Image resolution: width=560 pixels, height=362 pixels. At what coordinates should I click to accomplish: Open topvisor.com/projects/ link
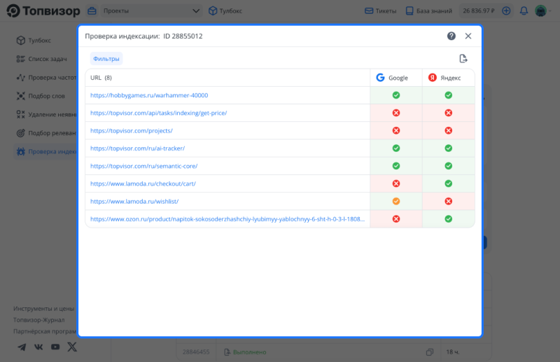click(132, 131)
